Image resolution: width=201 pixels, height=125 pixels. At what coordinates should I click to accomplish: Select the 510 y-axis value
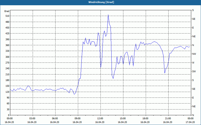click(x=8, y=16)
